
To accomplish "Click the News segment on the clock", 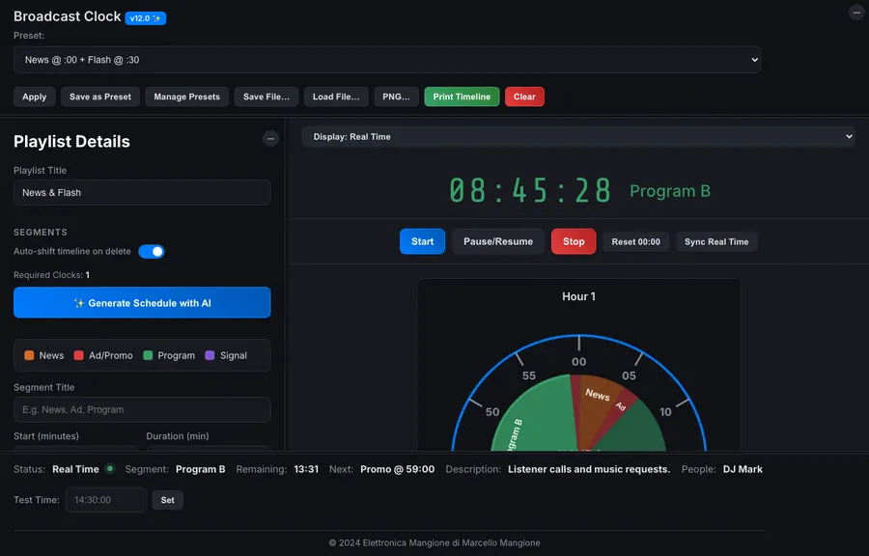I will (x=599, y=404).
